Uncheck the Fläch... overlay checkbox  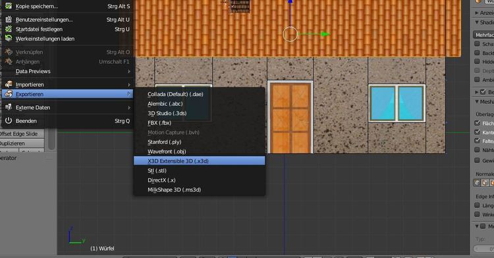[478, 123]
